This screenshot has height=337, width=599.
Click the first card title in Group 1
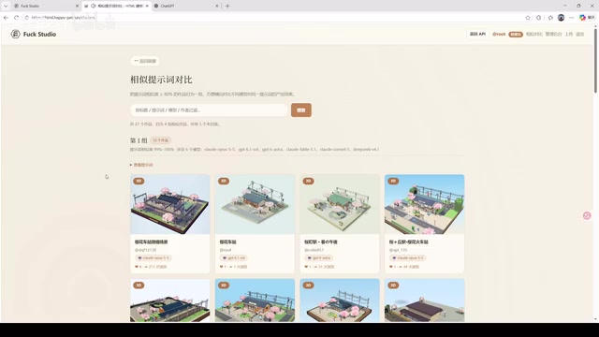(x=151, y=242)
